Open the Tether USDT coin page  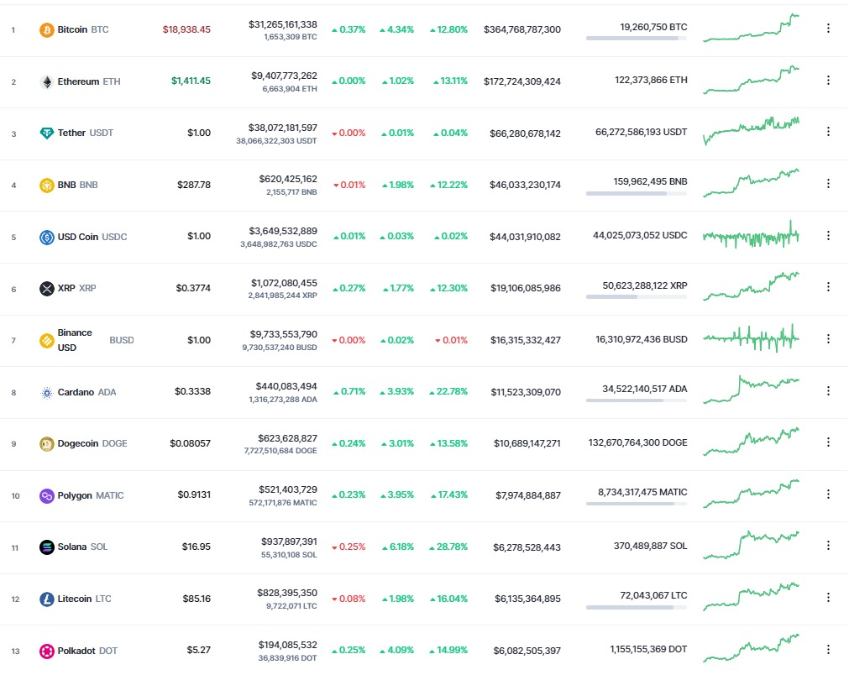pyautogui.click(x=85, y=133)
